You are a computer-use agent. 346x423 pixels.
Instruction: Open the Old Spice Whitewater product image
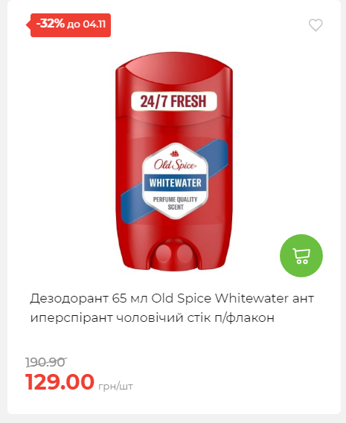coord(174,161)
